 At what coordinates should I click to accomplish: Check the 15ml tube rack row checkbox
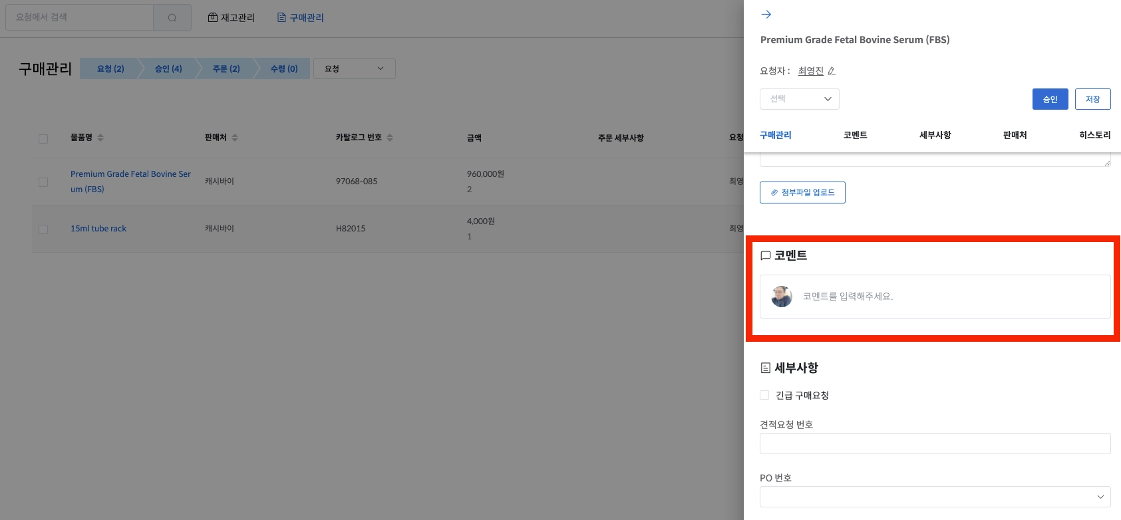pyautogui.click(x=43, y=229)
